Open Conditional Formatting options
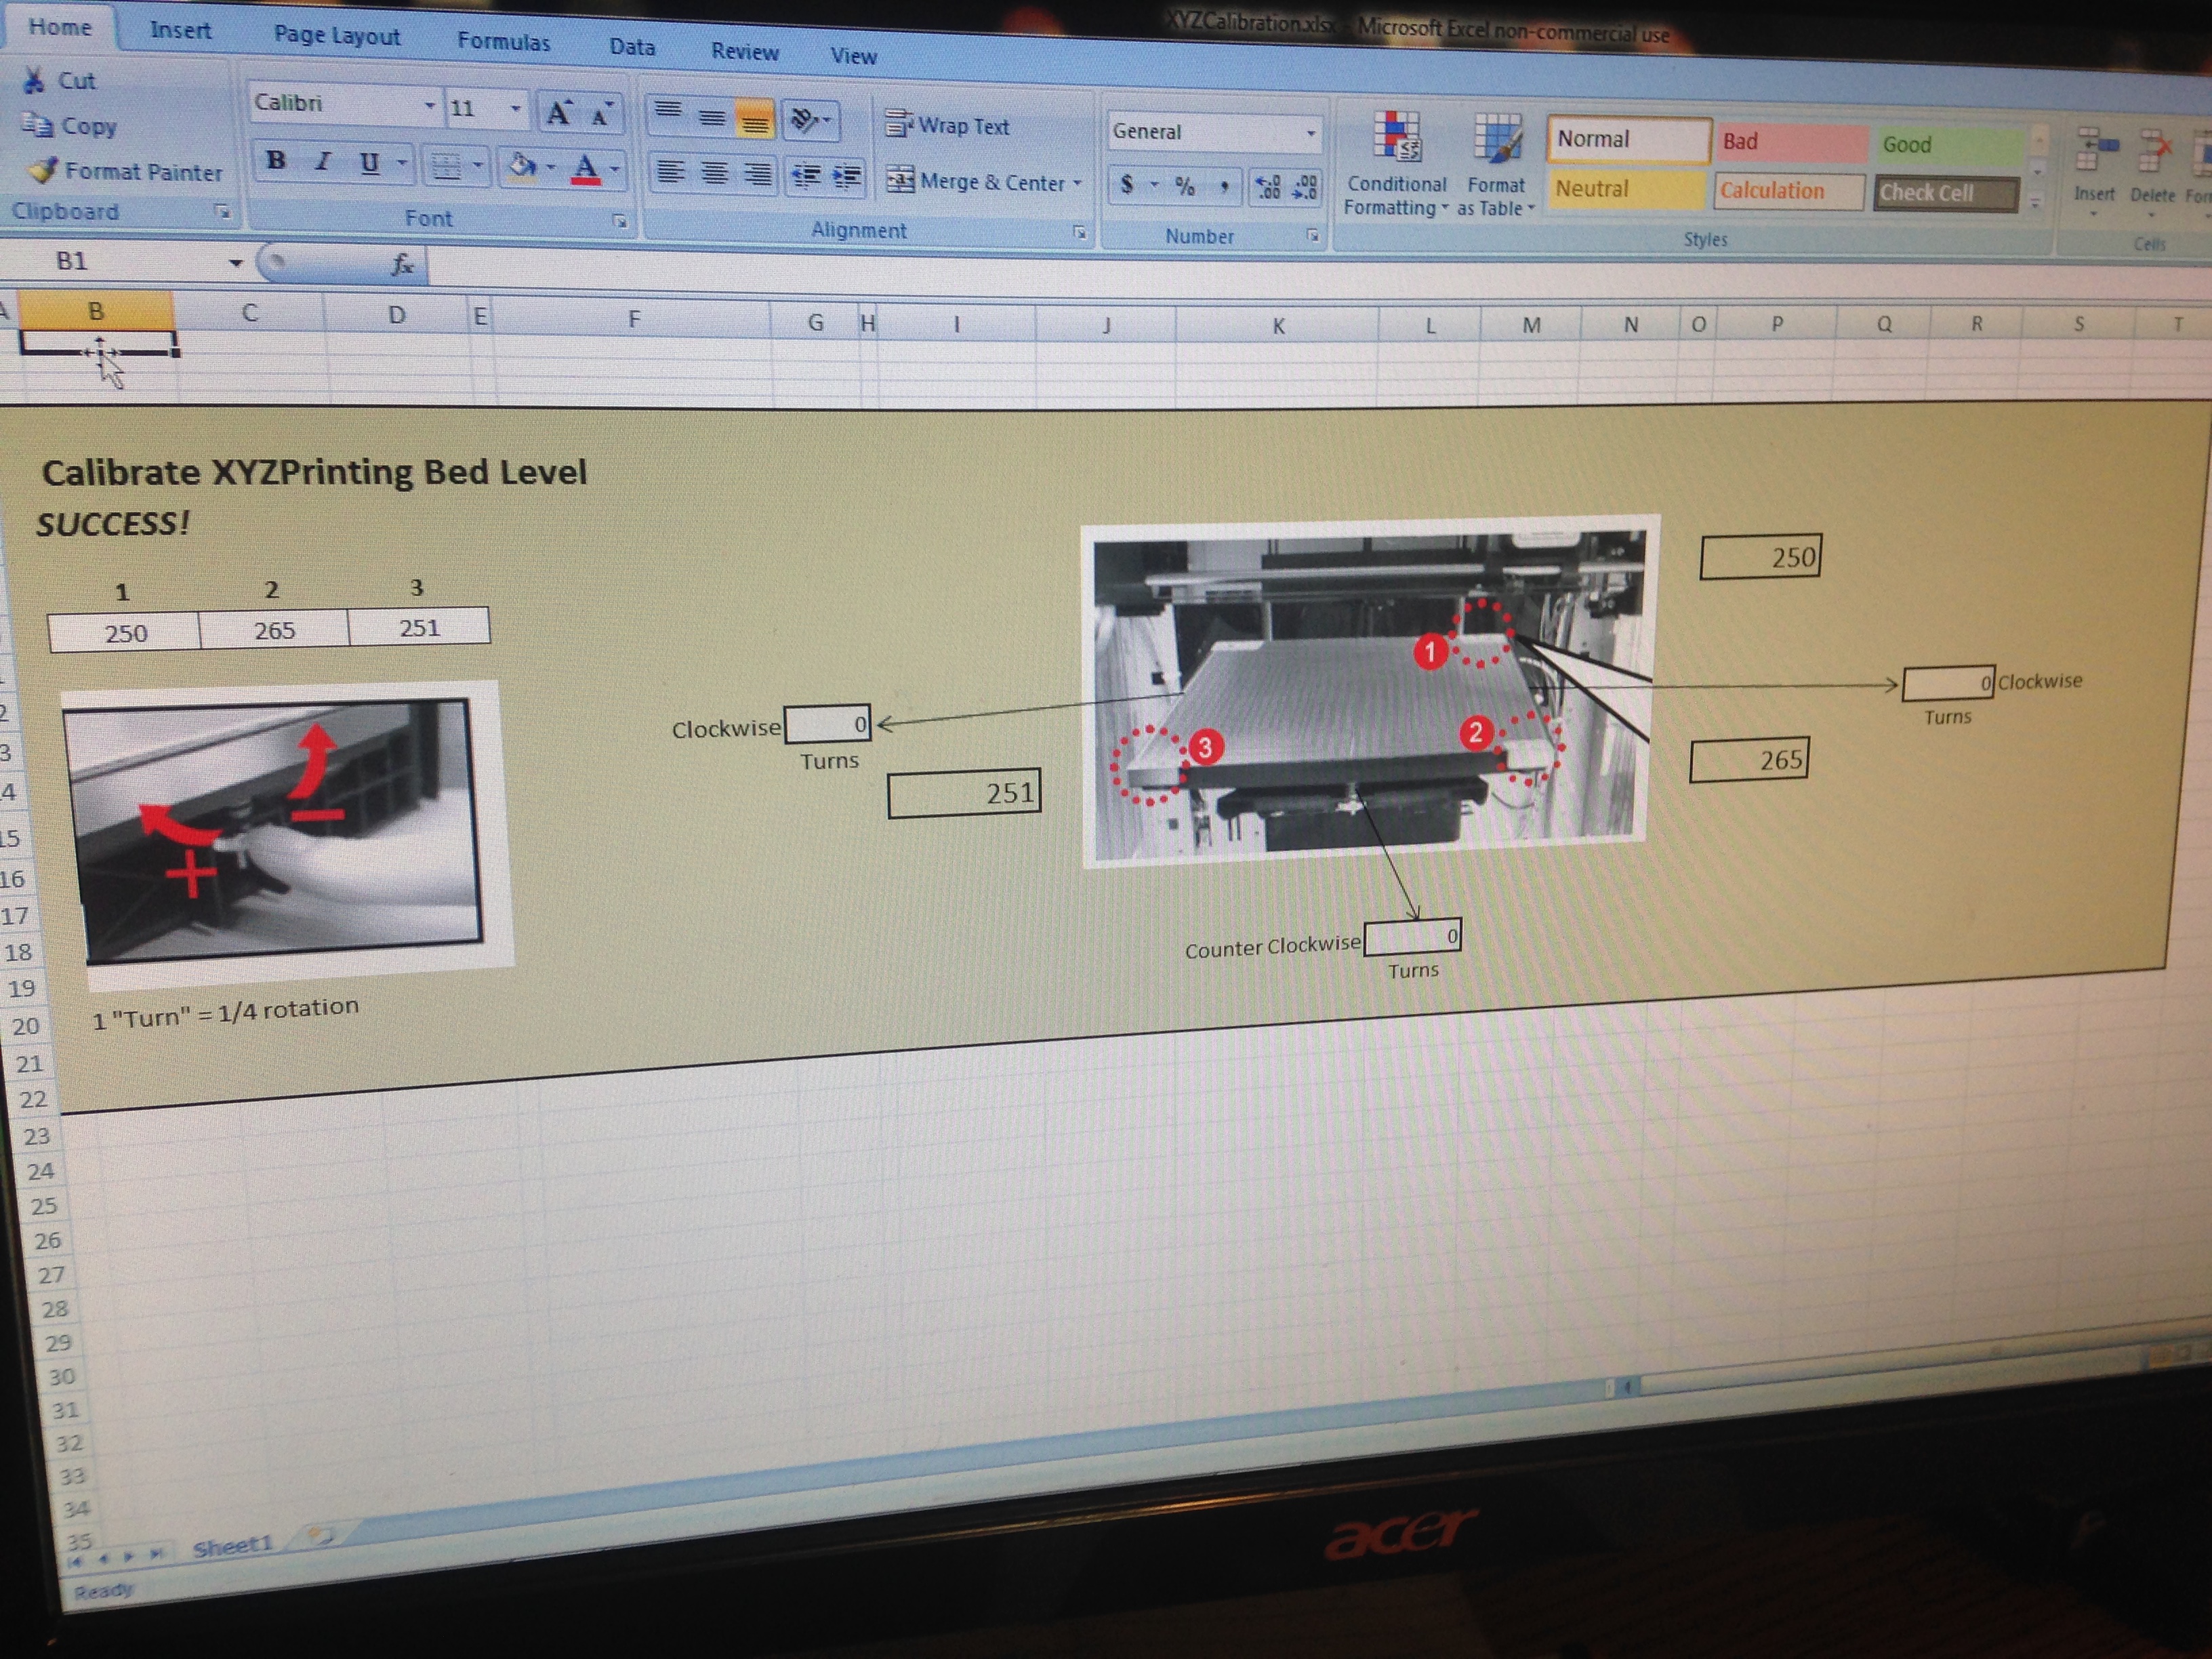This screenshot has height=1659, width=2212. point(1396,164)
